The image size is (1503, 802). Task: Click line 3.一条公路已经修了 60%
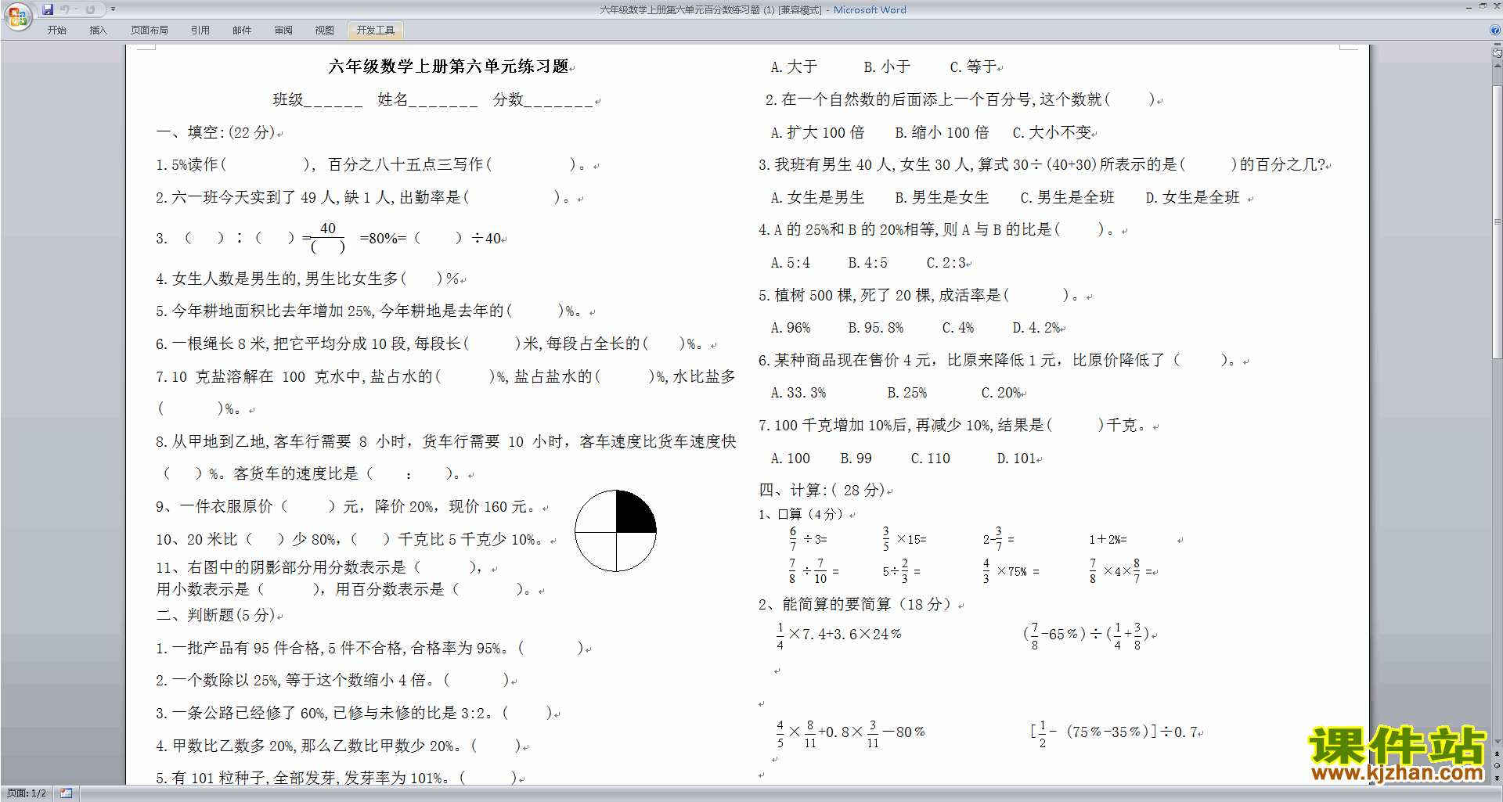(353, 713)
